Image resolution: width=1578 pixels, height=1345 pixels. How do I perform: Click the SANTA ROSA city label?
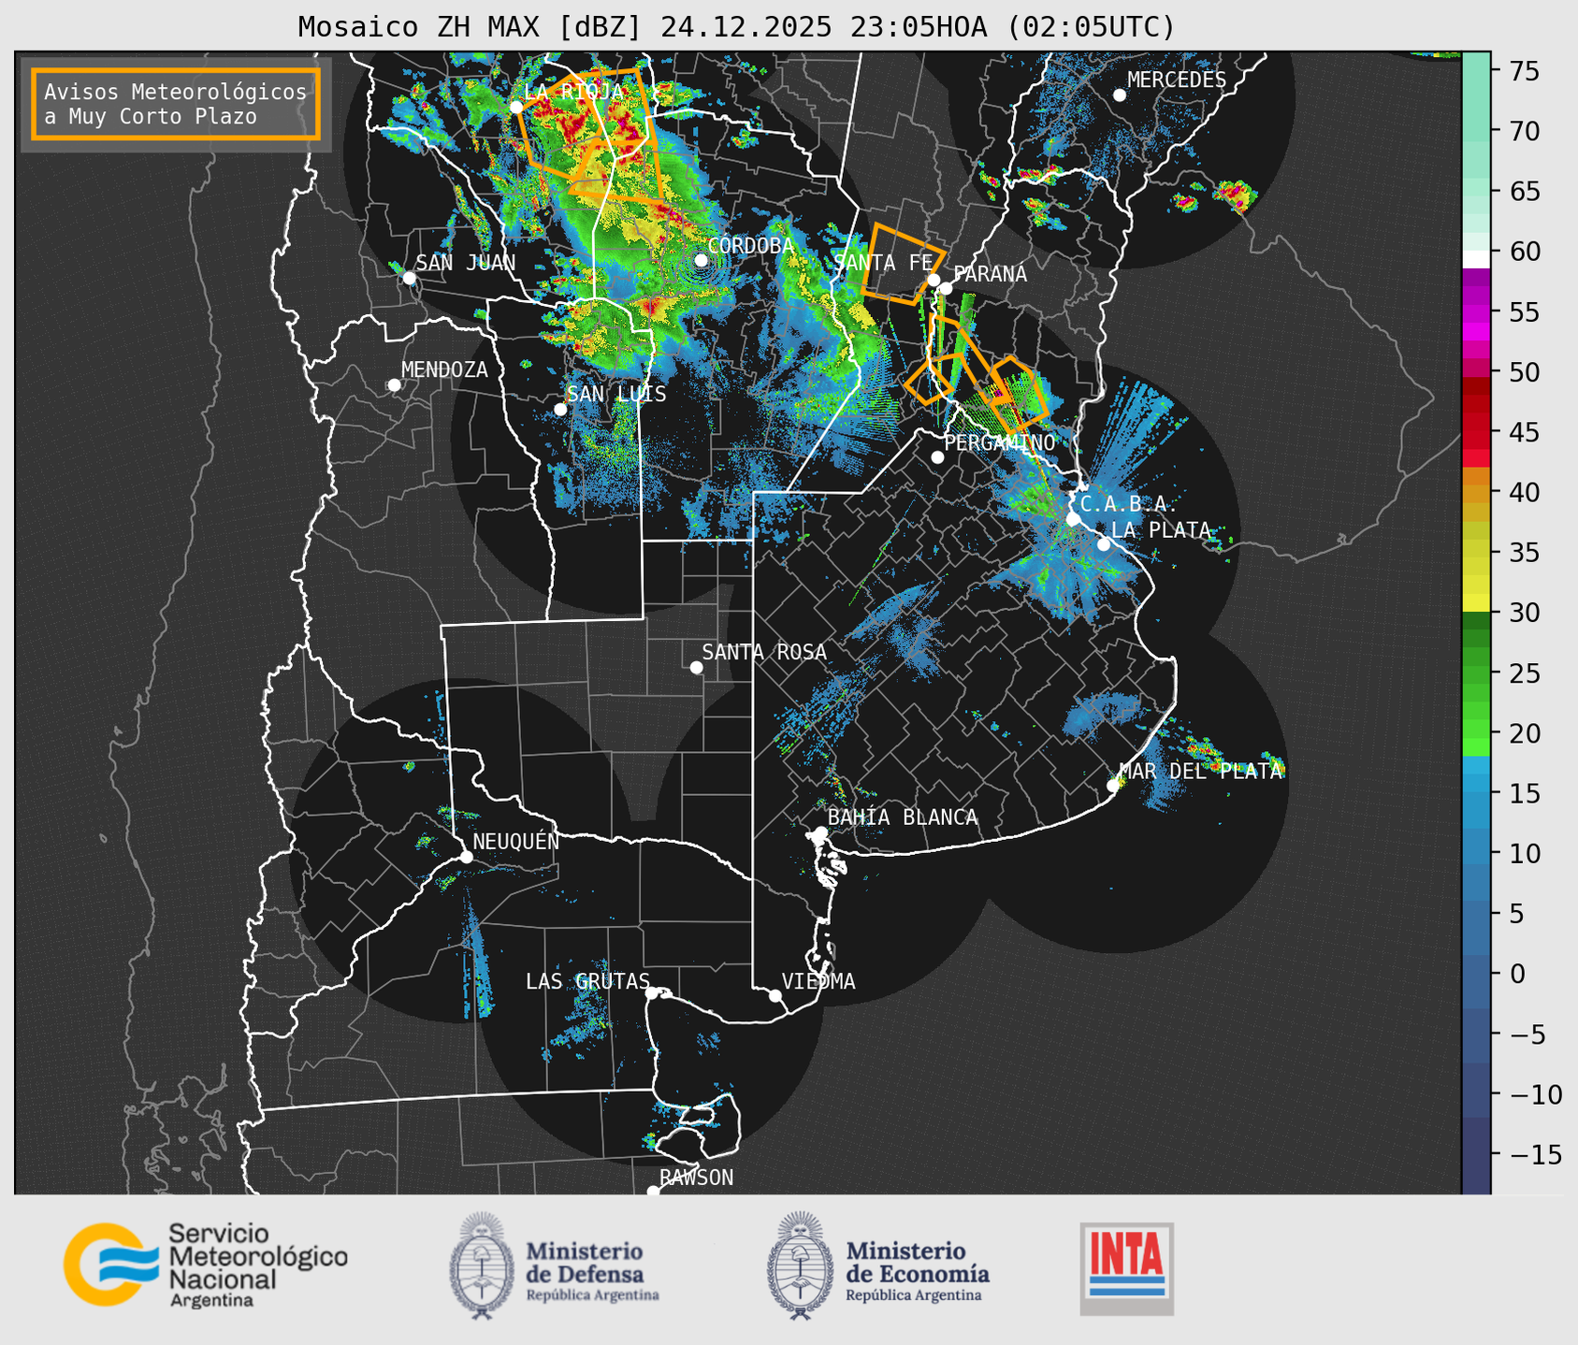pyautogui.click(x=764, y=652)
